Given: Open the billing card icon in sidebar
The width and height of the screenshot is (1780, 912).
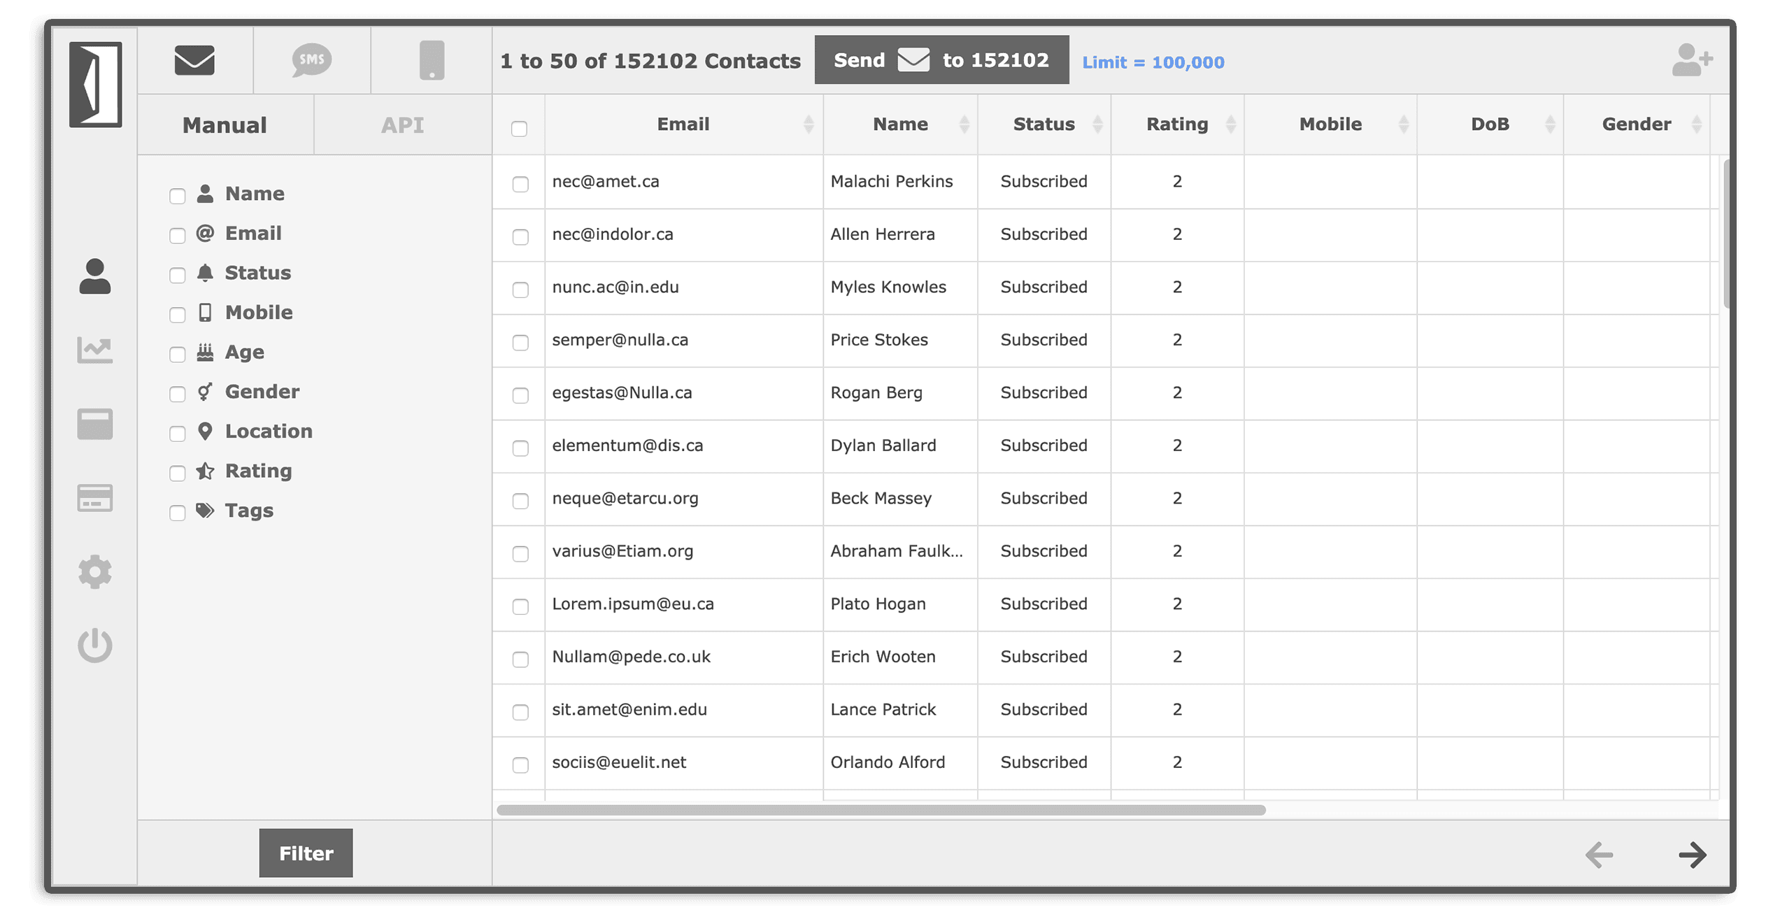Looking at the screenshot, I should 95,498.
